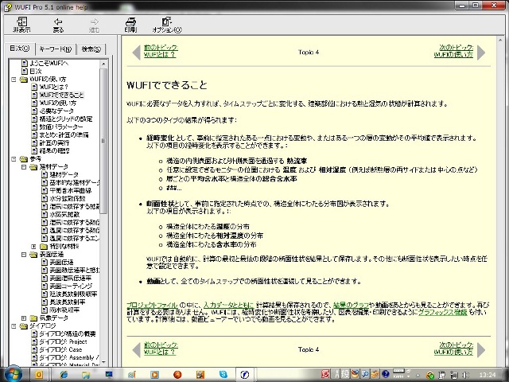Open the 必要なデータ topic in tree
The image size is (509, 382).
[x=56, y=111]
